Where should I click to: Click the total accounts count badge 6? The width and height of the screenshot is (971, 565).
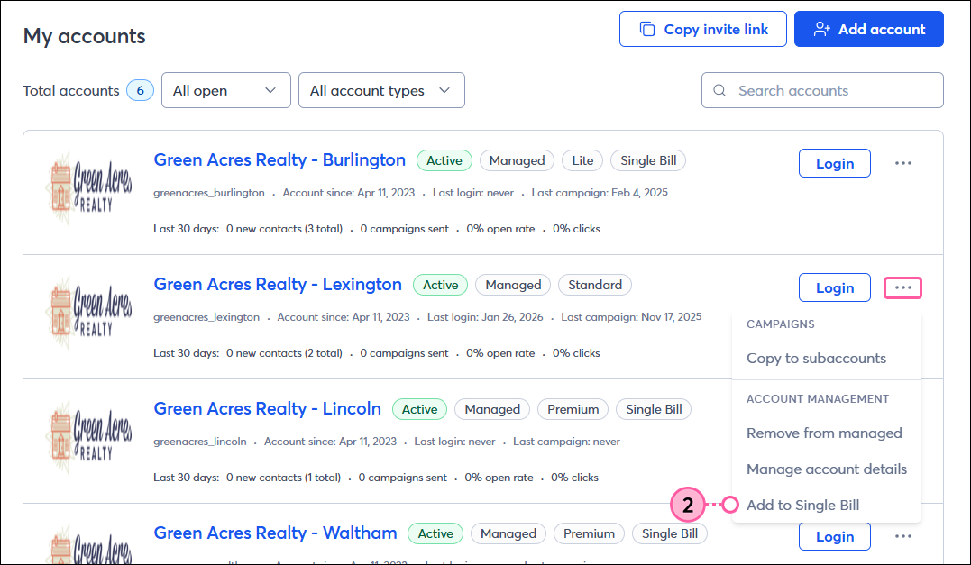coord(140,90)
